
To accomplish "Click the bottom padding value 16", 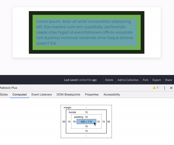I will pos(86,126).
